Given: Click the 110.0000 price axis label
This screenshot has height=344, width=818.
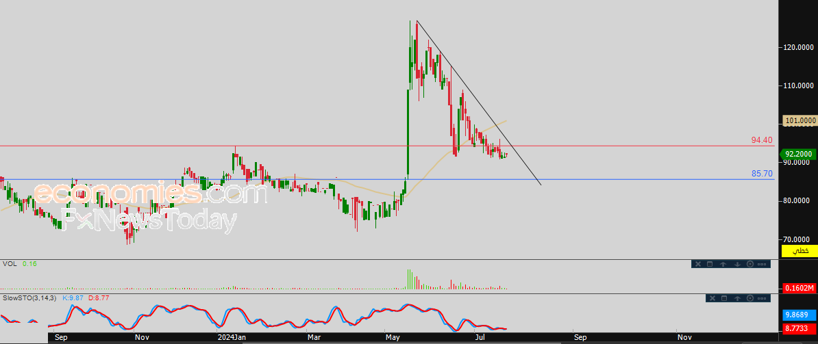Looking at the screenshot, I should coord(799,85).
